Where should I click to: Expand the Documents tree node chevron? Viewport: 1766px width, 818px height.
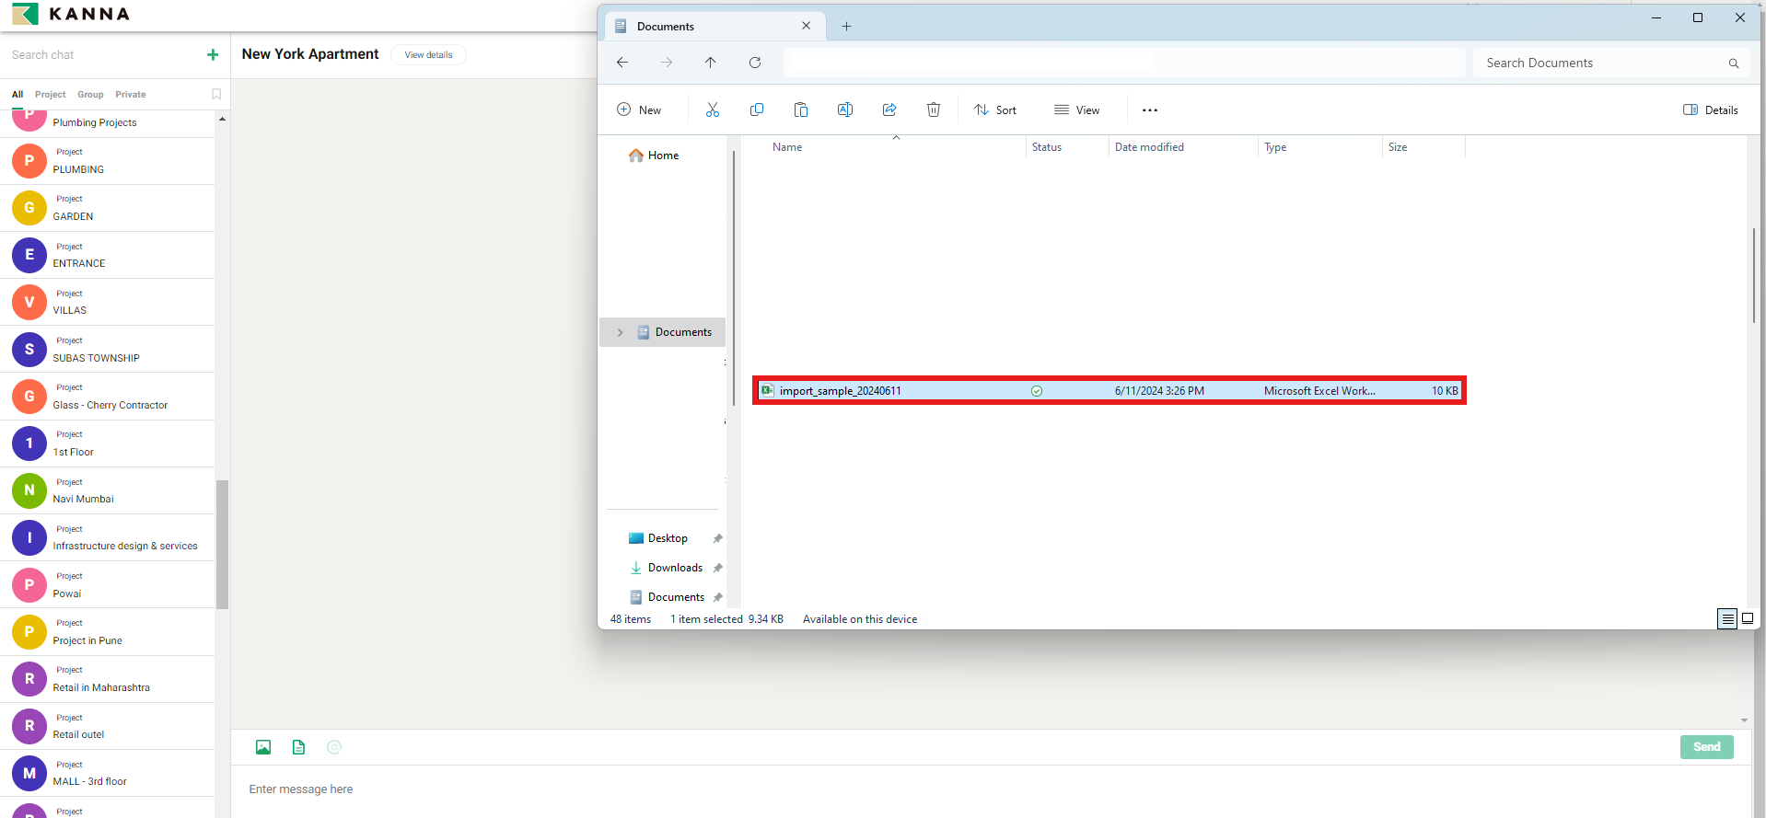click(620, 333)
